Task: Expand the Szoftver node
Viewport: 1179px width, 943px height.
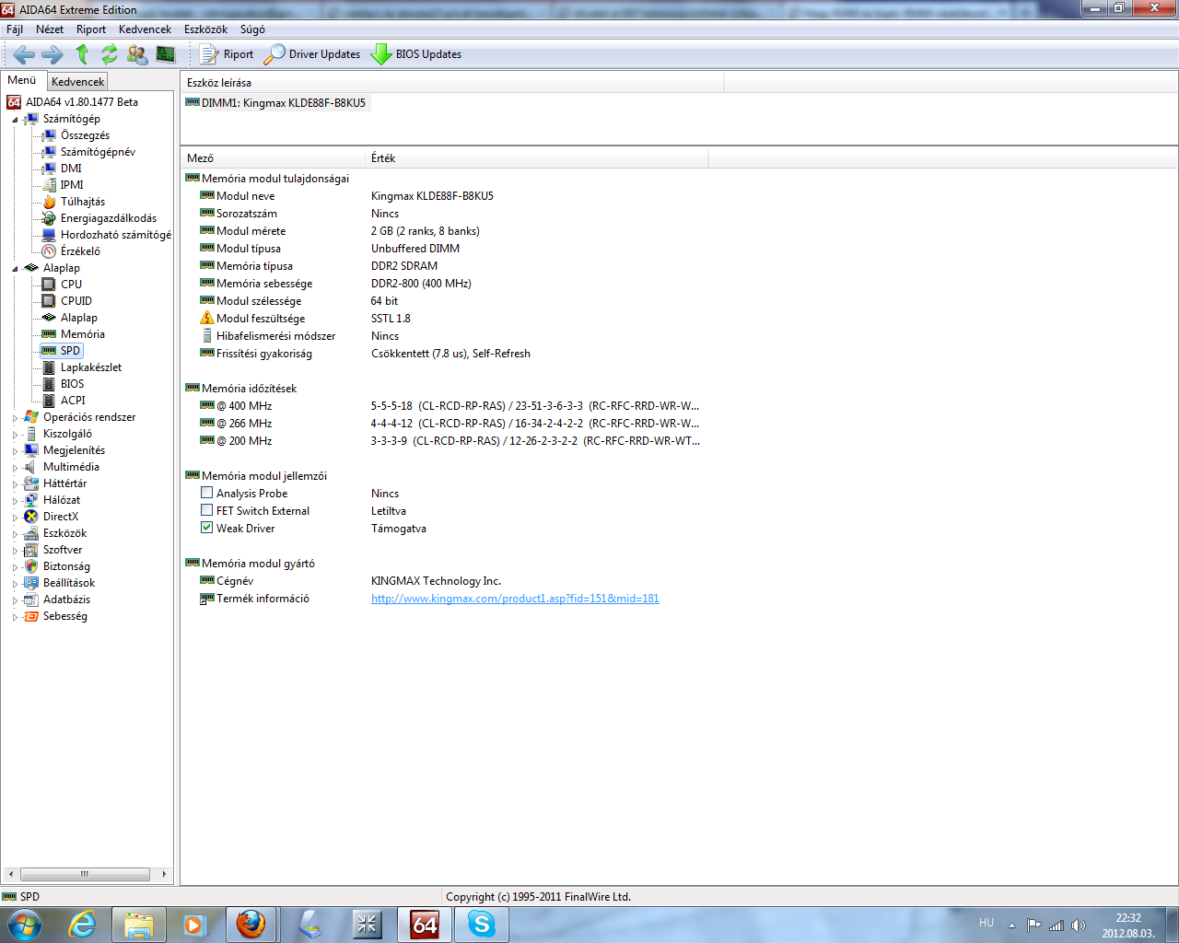Action: (x=15, y=551)
